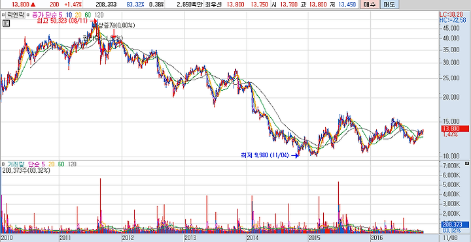Click the 2015 year axis label
The image size is (471, 242).
click(x=315, y=237)
